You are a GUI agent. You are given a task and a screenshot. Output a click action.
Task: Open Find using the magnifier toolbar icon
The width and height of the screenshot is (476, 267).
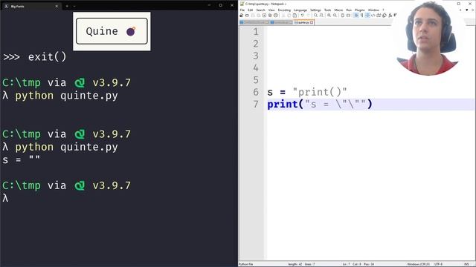(x=315, y=16)
